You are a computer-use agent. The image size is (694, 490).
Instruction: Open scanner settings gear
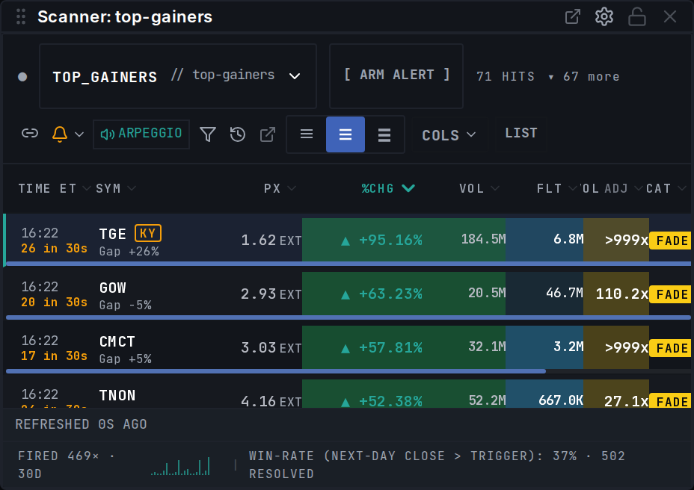coord(604,16)
